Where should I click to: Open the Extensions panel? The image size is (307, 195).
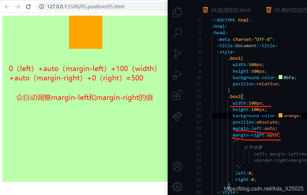pos(177,95)
